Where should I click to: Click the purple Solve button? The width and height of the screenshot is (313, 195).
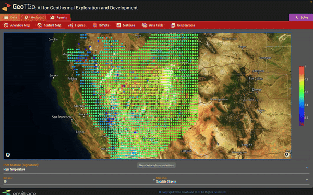pyautogui.click(x=301, y=18)
